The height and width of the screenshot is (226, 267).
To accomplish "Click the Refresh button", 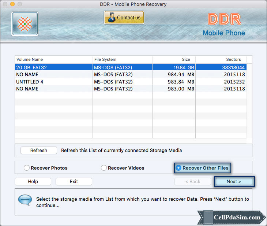I will tap(39, 150).
